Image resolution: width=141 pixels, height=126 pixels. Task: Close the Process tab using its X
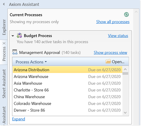(x=4, y=43)
